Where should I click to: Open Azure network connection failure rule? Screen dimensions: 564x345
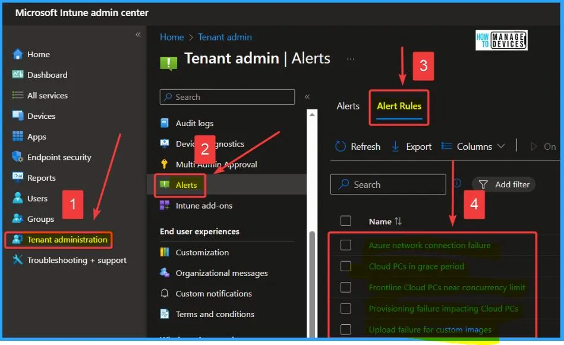pos(430,245)
